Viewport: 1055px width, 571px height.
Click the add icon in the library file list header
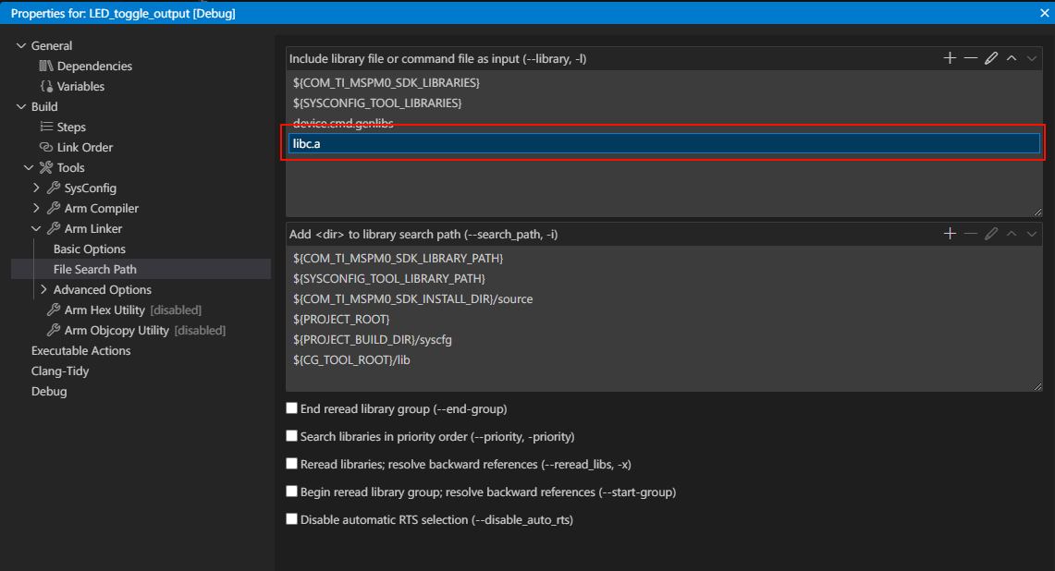[x=950, y=58]
